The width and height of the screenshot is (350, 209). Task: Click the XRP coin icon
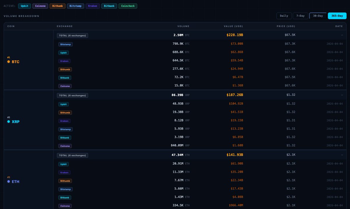click(9, 122)
